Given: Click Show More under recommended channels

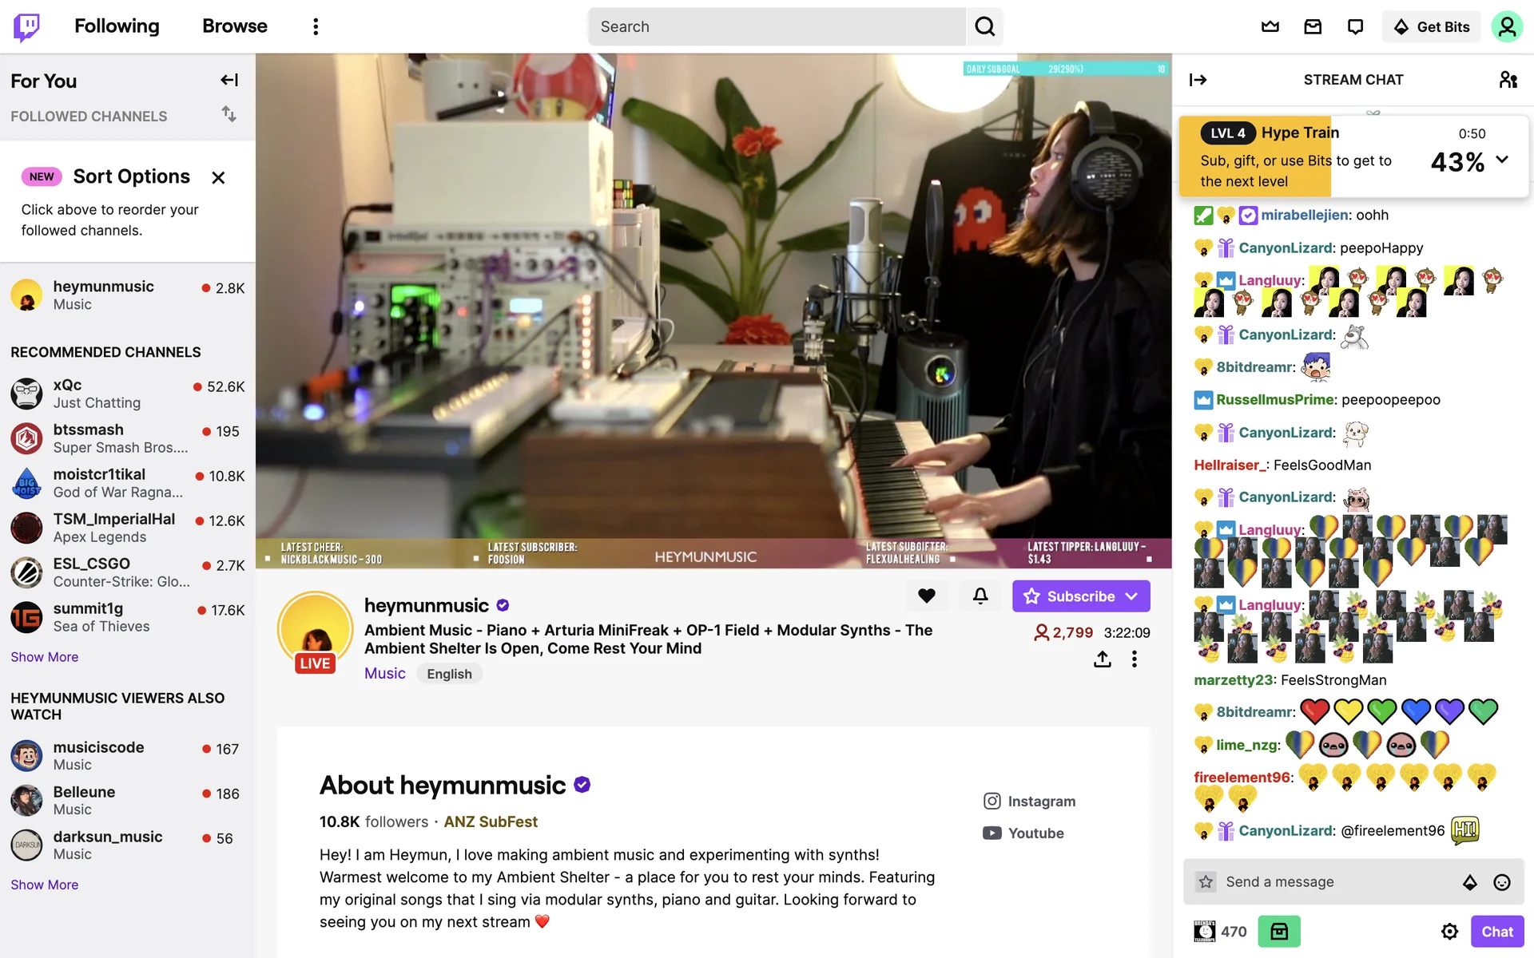Looking at the screenshot, I should tap(45, 657).
